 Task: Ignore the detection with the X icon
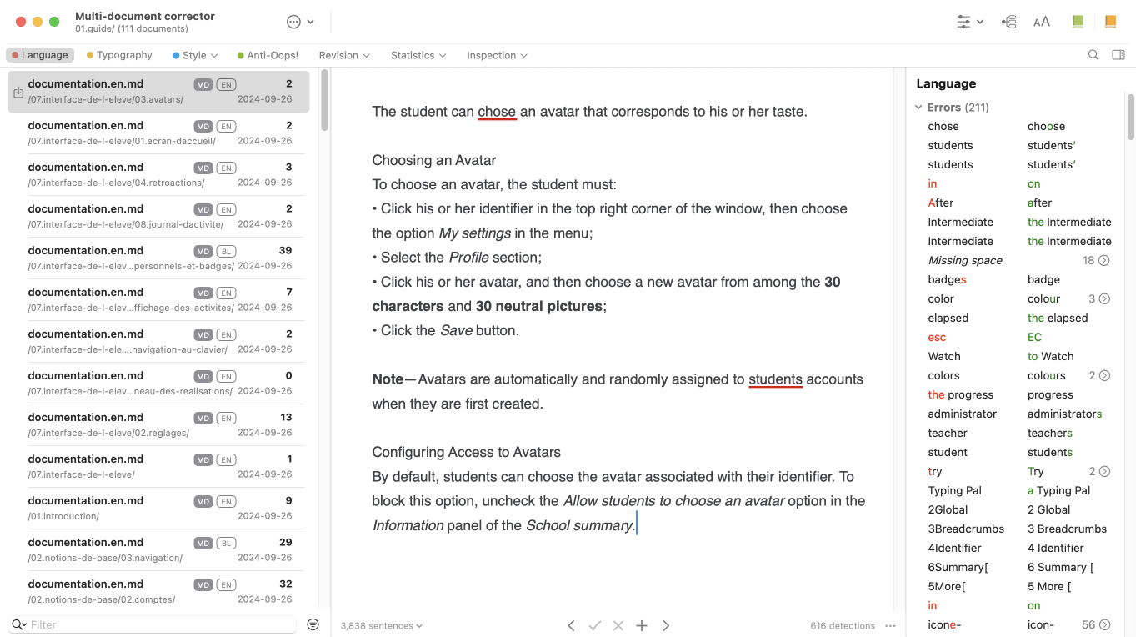[x=618, y=625]
